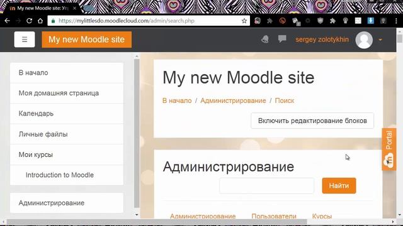
Task: Click the address bar URL field
Action: point(149,21)
